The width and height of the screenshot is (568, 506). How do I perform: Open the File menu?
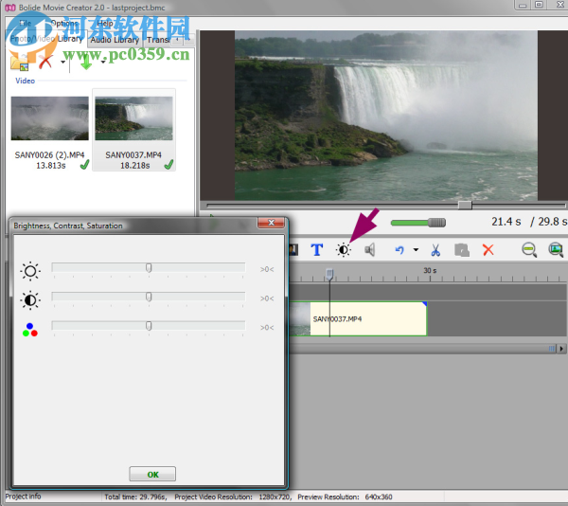25,23
